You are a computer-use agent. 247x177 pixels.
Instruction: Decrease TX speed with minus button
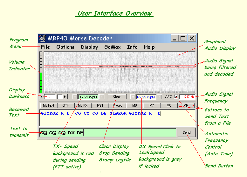[x=101, y=97]
